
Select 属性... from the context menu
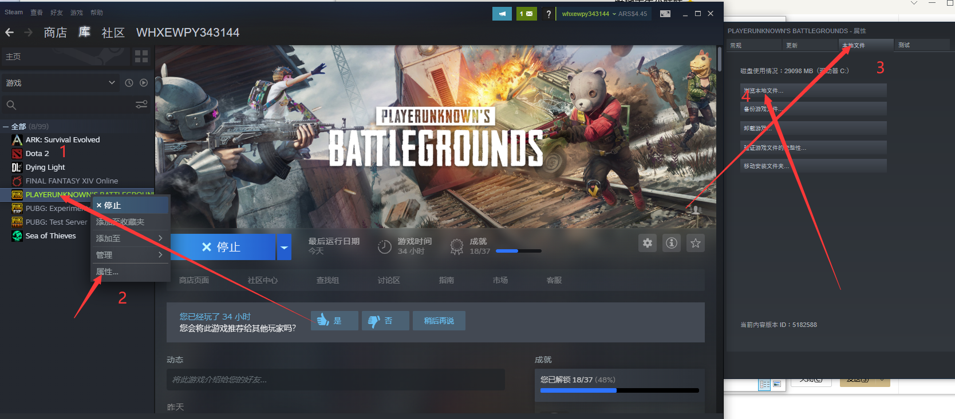108,272
